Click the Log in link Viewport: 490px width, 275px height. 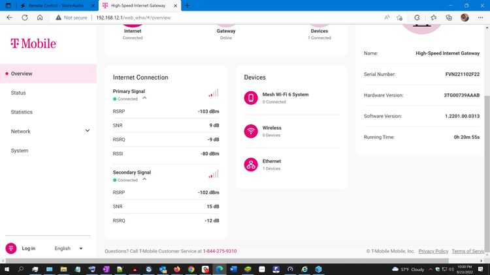pos(29,248)
